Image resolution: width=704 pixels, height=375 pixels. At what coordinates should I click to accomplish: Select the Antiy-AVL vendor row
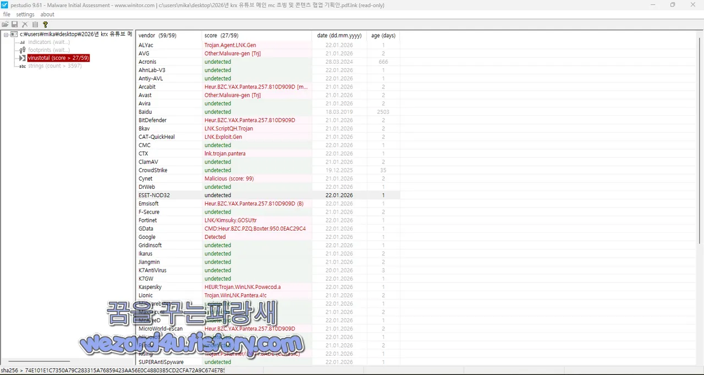click(268, 79)
